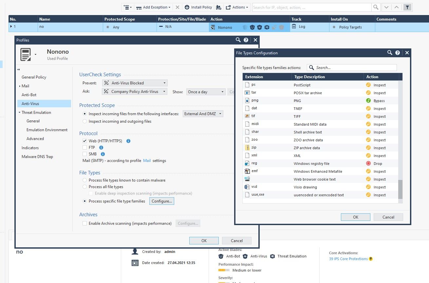Click the Configure button for file type families
429x283 pixels.
[161, 201]
